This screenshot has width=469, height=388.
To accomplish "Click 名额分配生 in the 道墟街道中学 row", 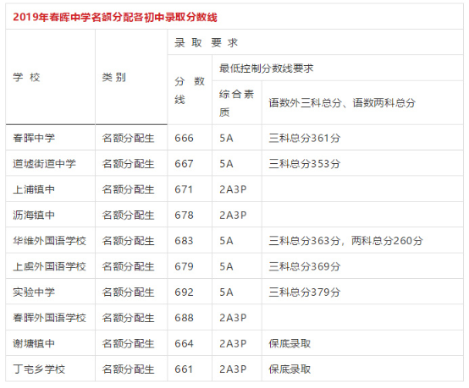I will click(x=128, y=164).
